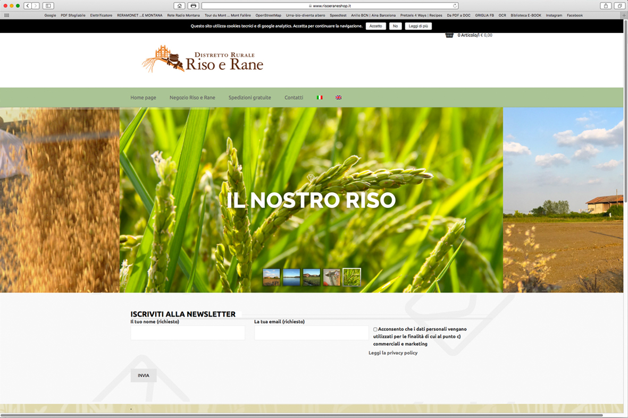Open the Google bookmark

[50, 15]
